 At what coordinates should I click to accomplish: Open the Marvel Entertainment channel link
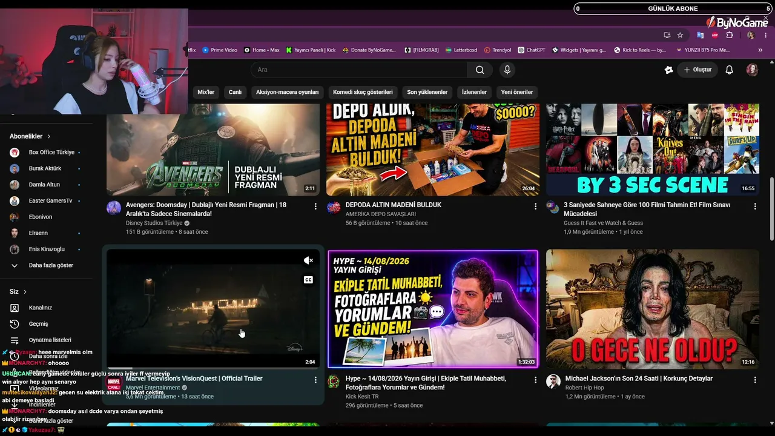(153, 388)
